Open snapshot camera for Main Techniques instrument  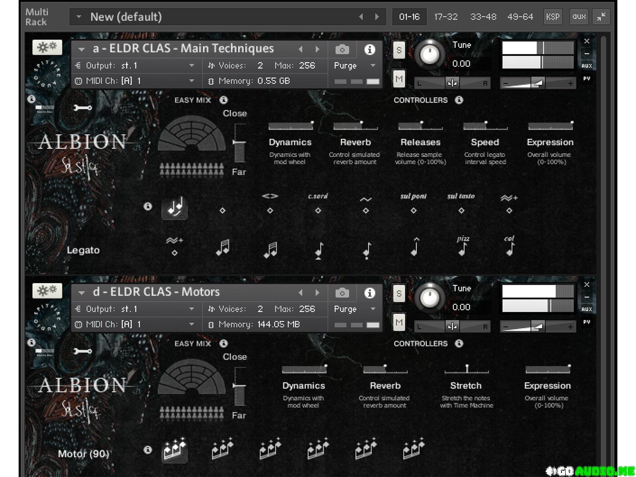342,49
